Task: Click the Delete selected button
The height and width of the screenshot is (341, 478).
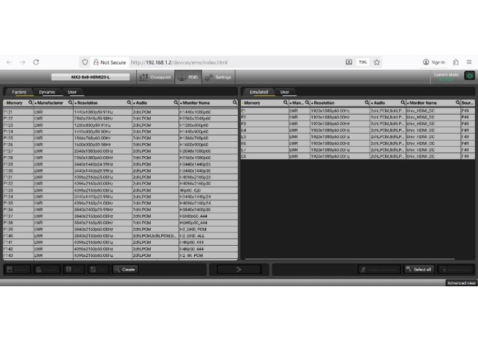Action: 379,269
